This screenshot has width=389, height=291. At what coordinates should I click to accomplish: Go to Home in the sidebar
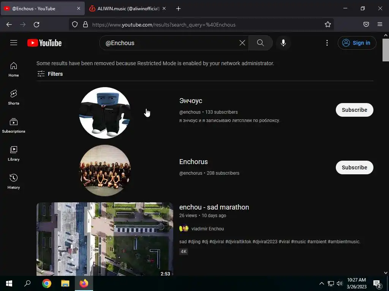coord(14,70)
